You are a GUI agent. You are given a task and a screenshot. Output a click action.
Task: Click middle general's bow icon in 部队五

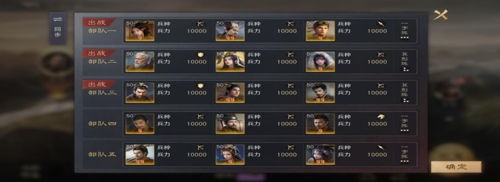291,147
